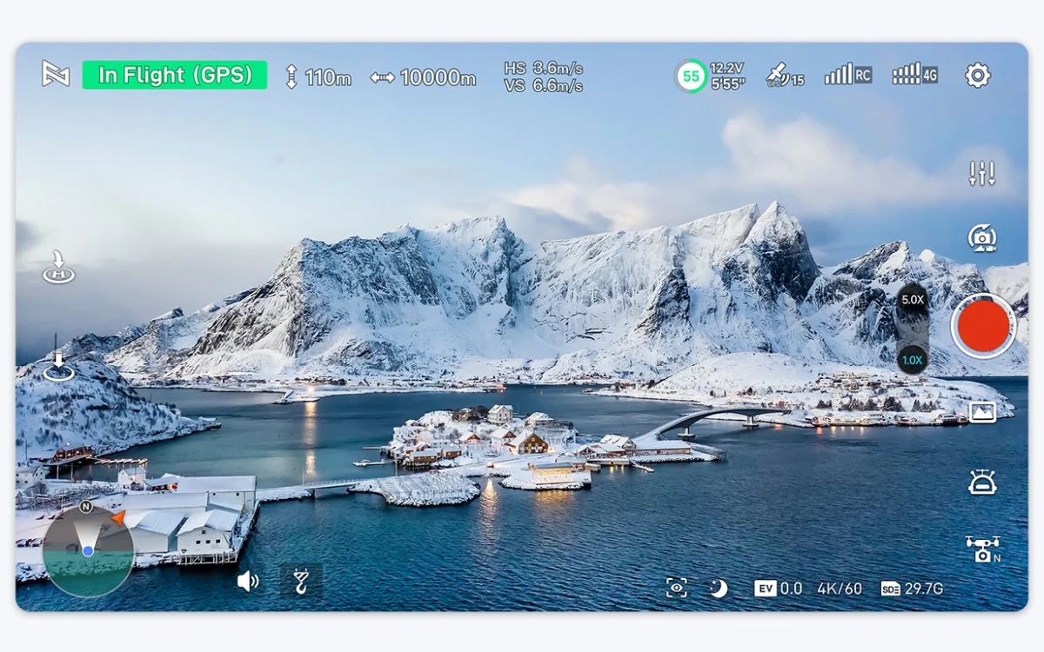Click the payload hook release icon

tap(301, 581)
